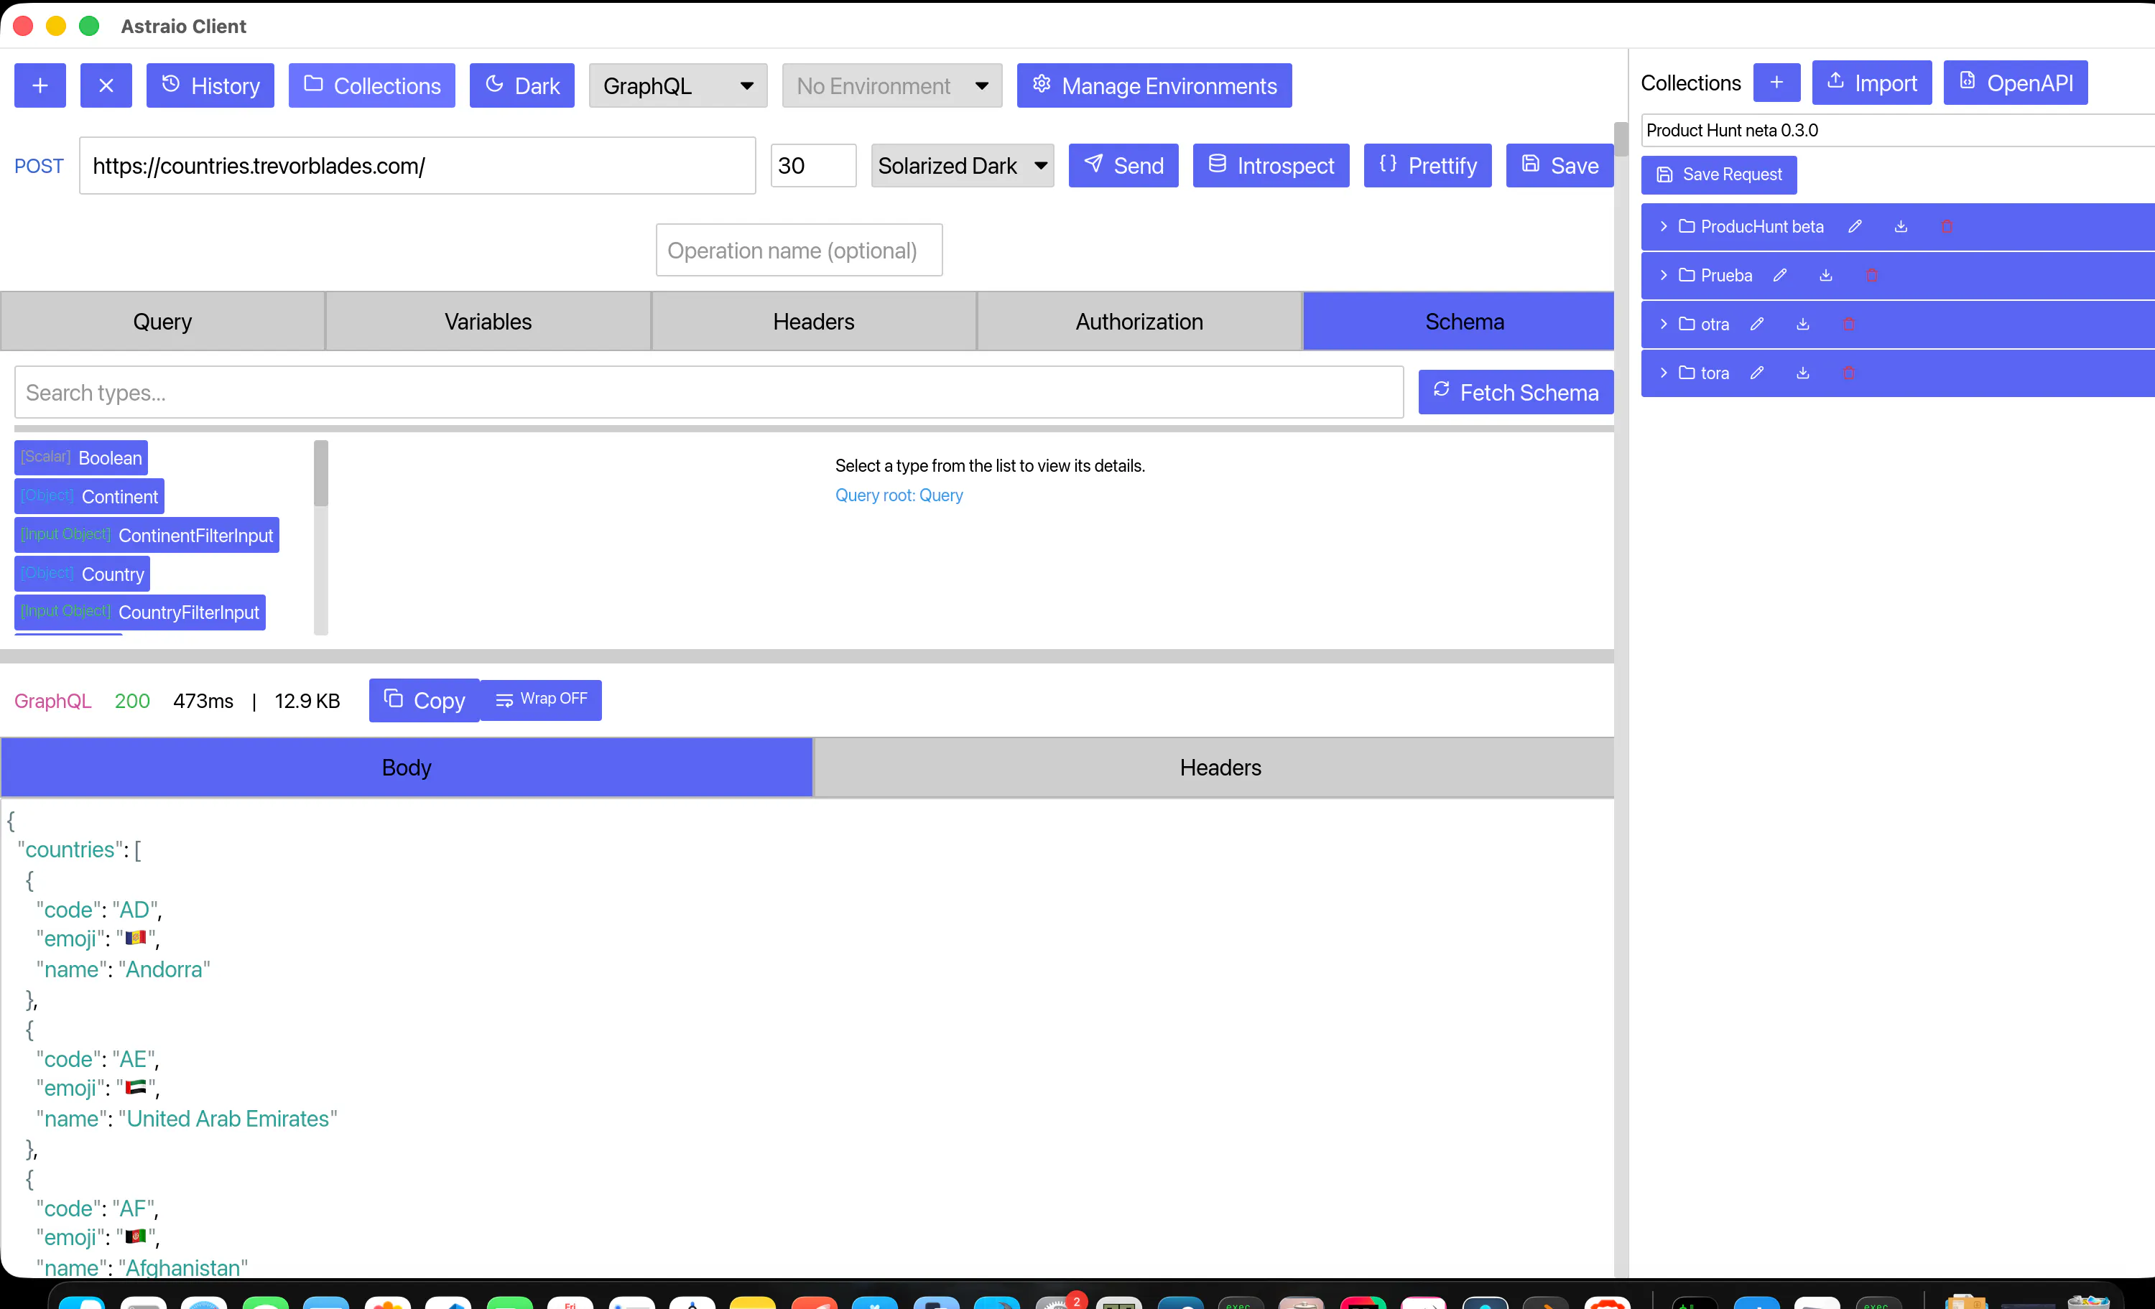Import a collection

coord(1872,82)
